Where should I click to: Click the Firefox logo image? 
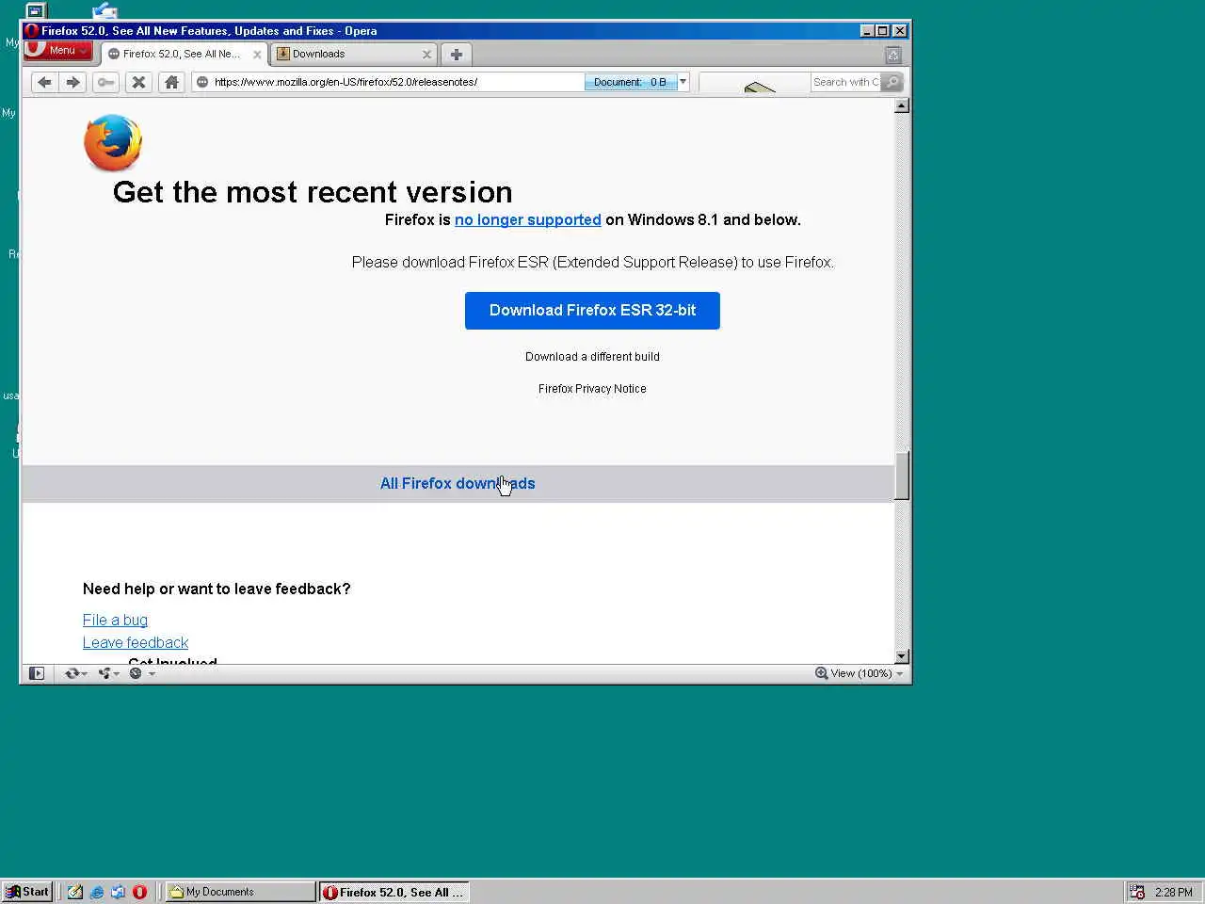pyautogui.click(x=113, y=143)
